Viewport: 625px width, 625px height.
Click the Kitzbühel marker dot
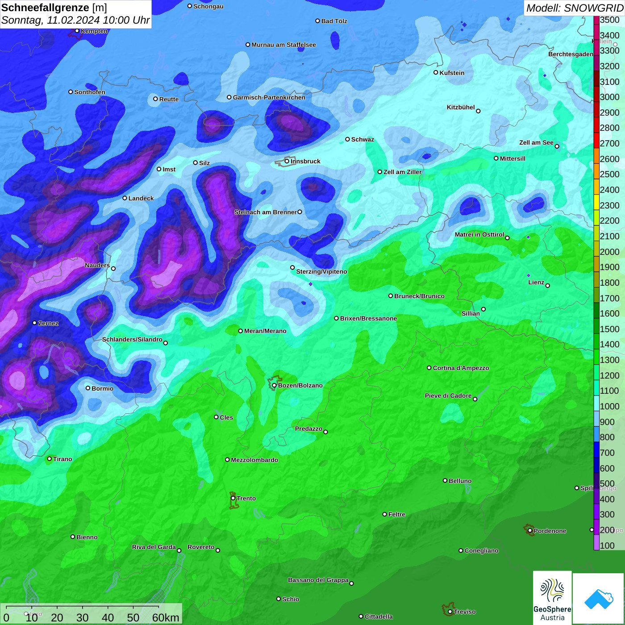point(478,111)
